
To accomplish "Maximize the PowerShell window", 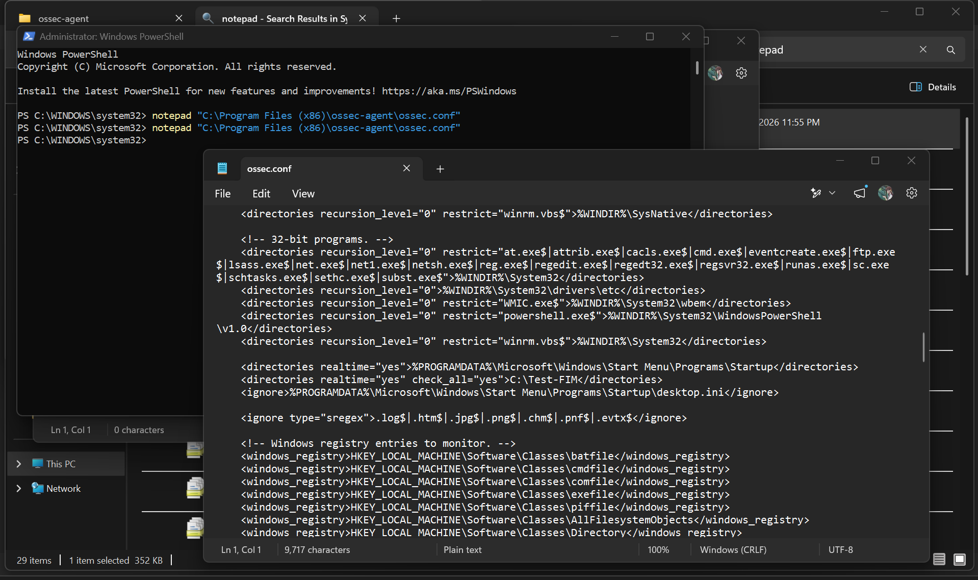I will (x=650, y=36).
